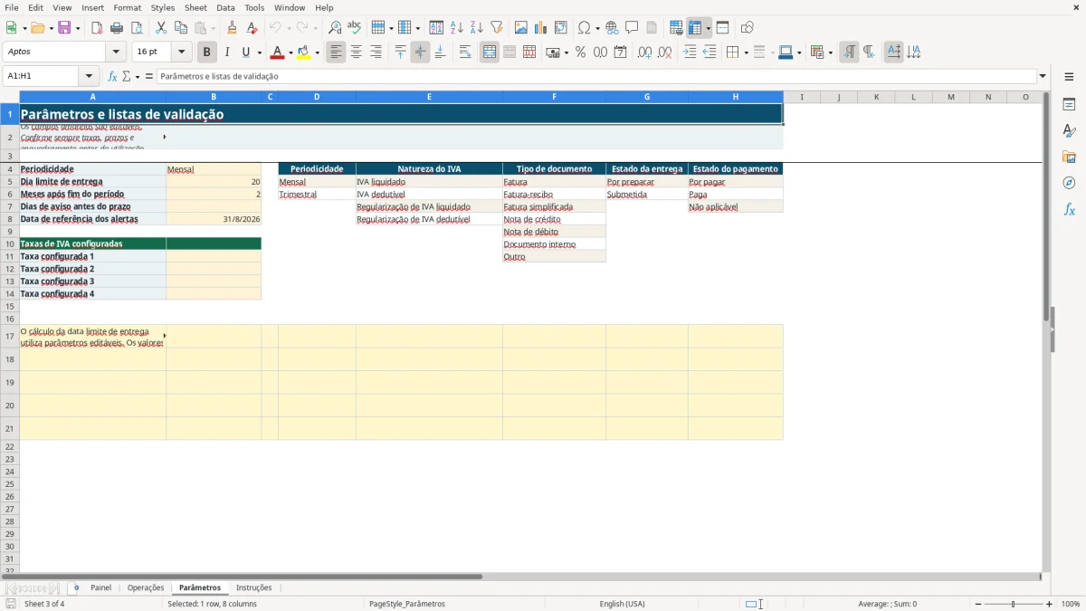Image resolution: width=1086 pixels, height=611 pixels.
Task: Open Font Size dropdown arrow
Action: 182,53
